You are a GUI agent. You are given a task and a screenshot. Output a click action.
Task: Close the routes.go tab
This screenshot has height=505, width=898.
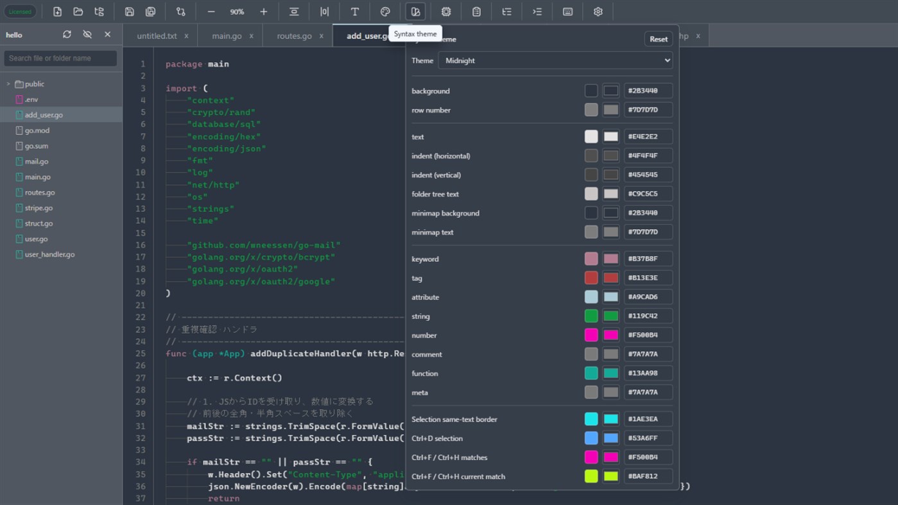pos(321,36)
